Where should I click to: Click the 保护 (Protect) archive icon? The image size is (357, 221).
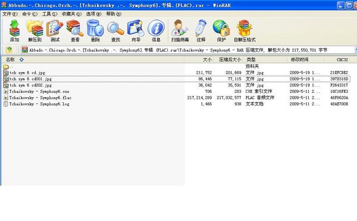[x=221, y=30]
